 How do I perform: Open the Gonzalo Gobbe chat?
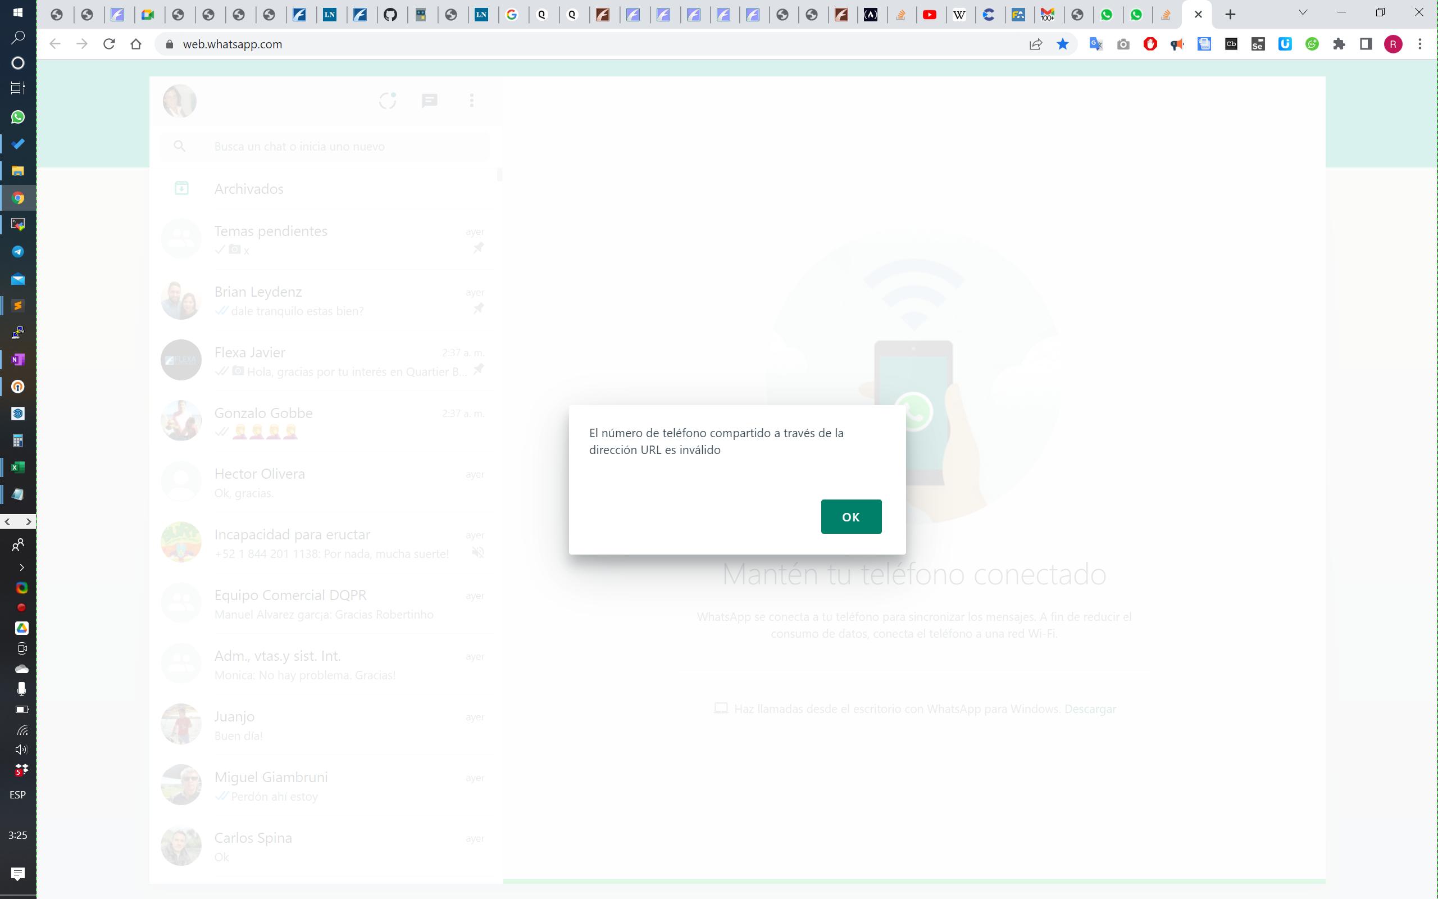click(325, 421)
